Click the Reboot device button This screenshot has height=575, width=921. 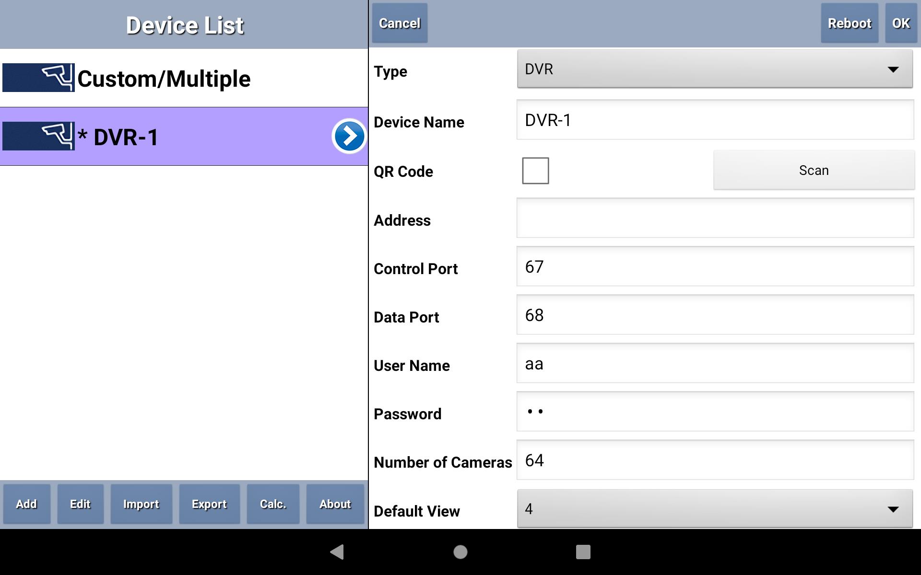pos(850,23)
